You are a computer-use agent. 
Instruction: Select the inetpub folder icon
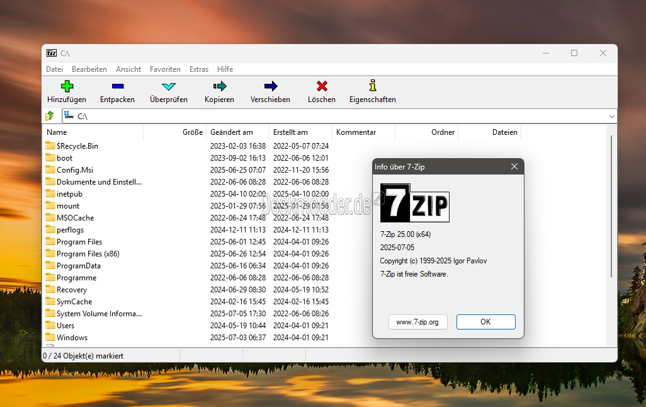pos(50,193)
